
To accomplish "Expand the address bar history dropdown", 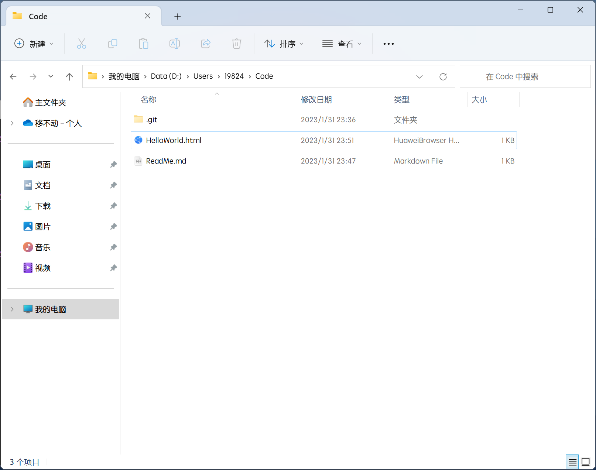I will click(x=419, y=76).
